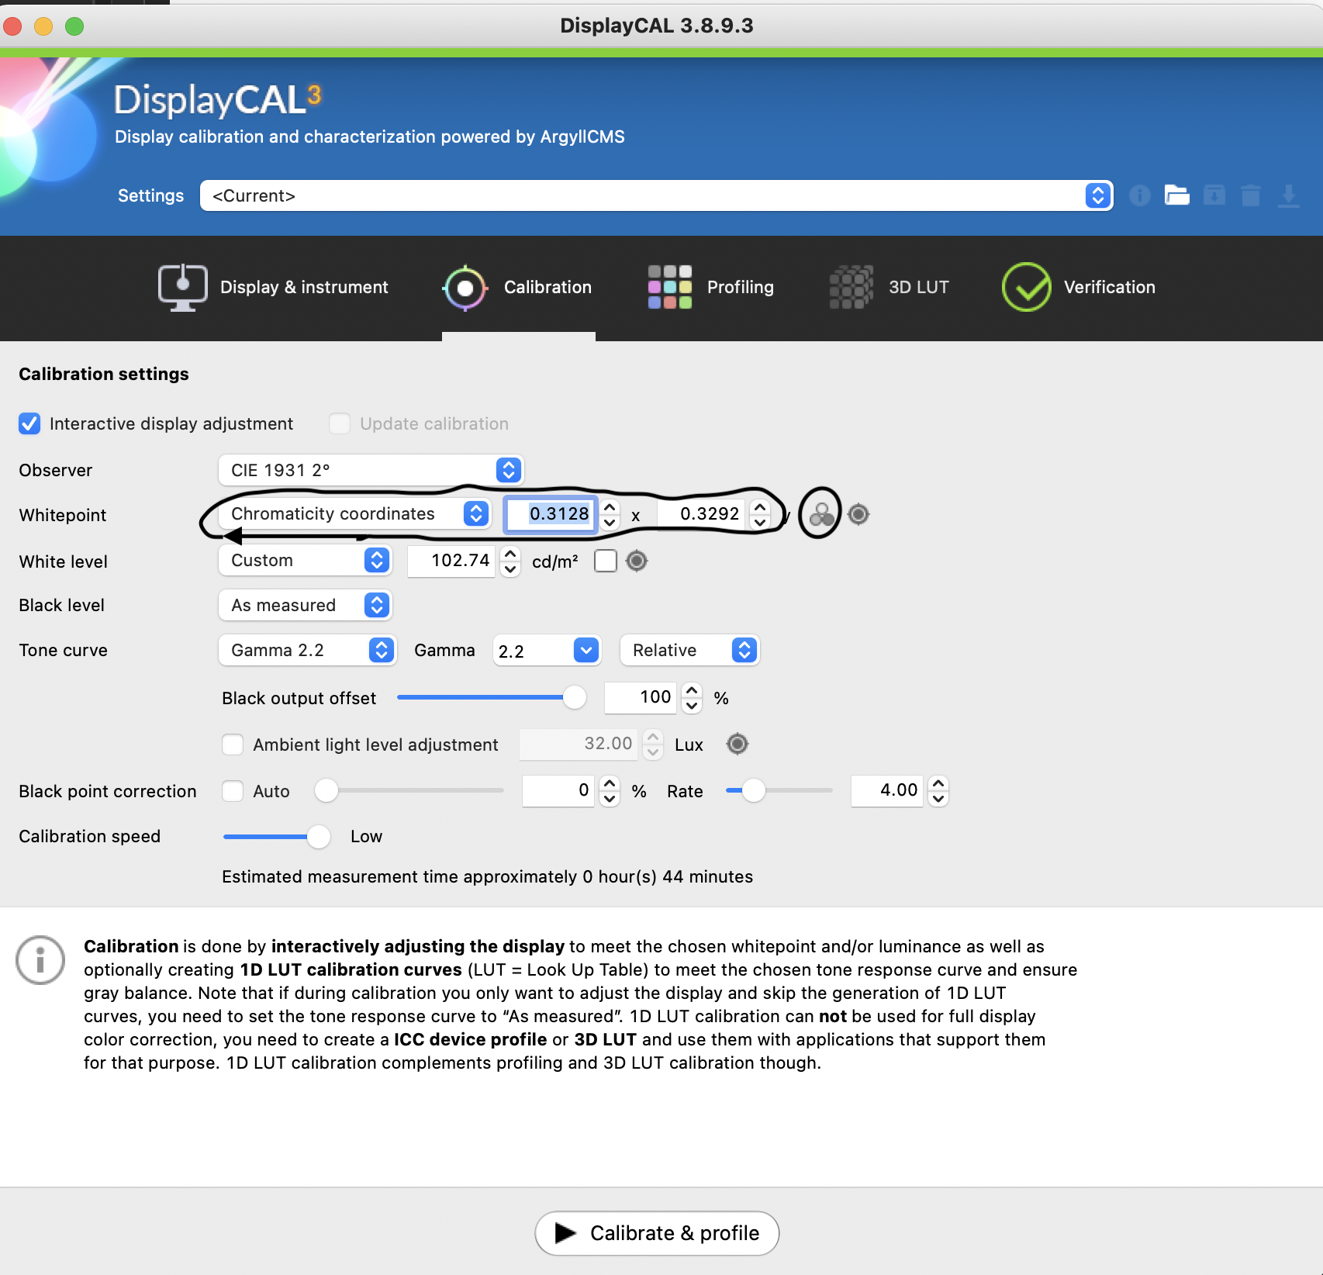Click the Rate slider

[x=779, y=791]
